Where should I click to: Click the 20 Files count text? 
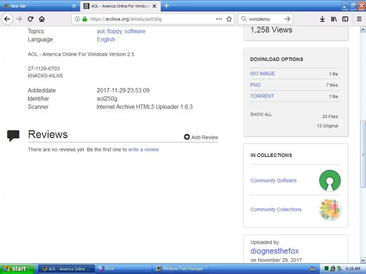330,117
